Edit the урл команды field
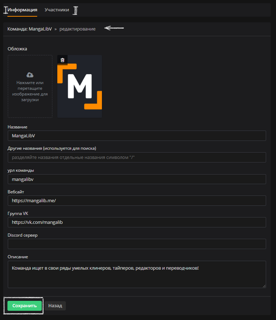The width and height of the screenshot is (276, 320). coord(137,179)
